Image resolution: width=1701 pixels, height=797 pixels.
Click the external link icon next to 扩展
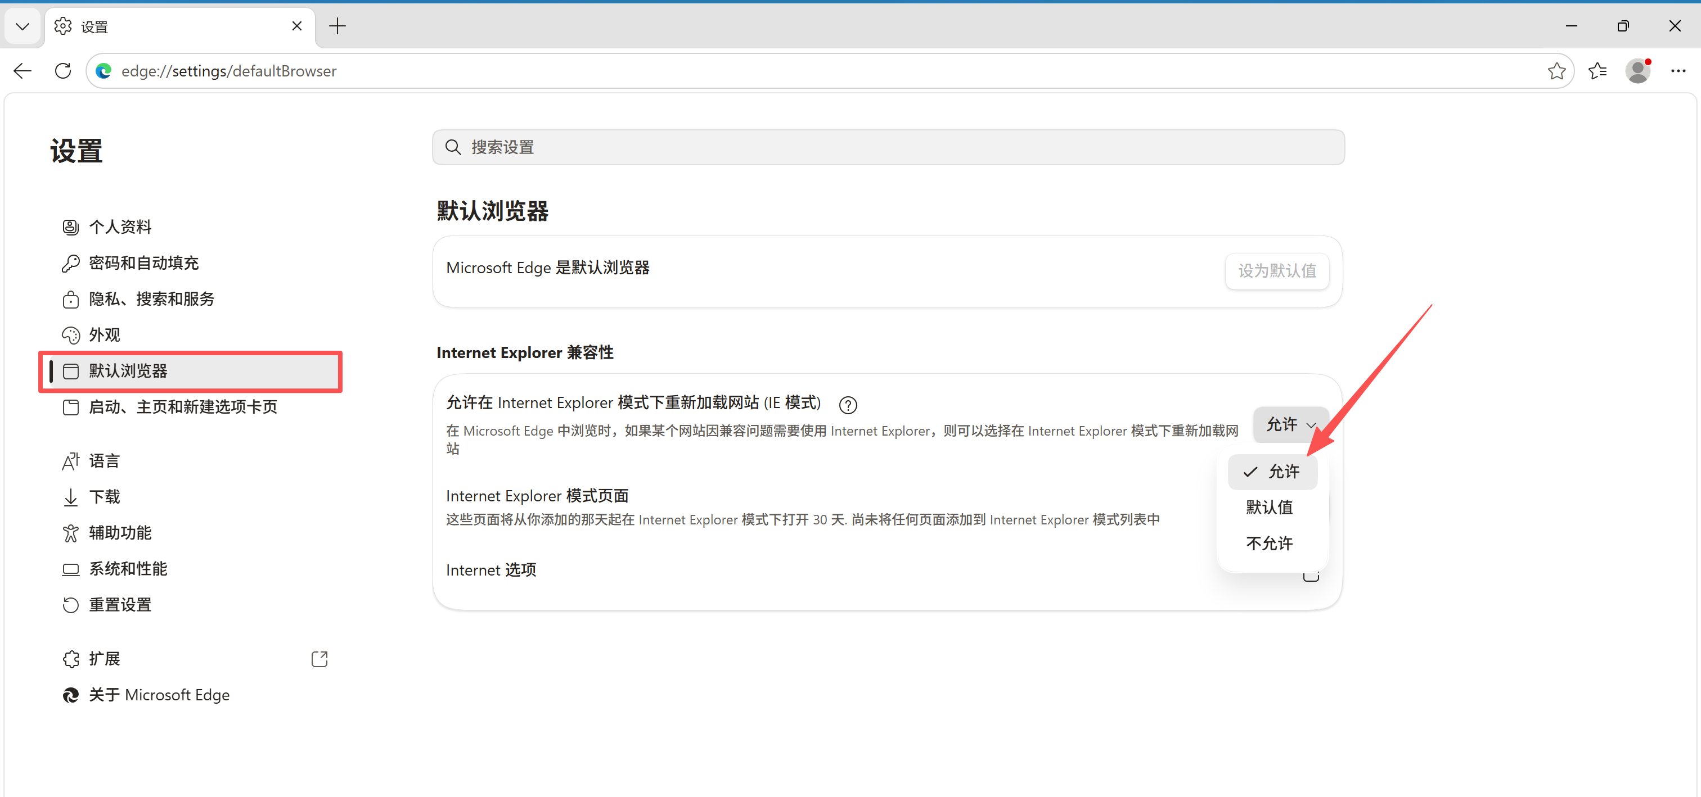[319, 659]
